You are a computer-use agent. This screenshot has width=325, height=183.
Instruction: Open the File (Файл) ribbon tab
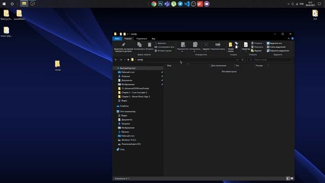click(117, 39)
